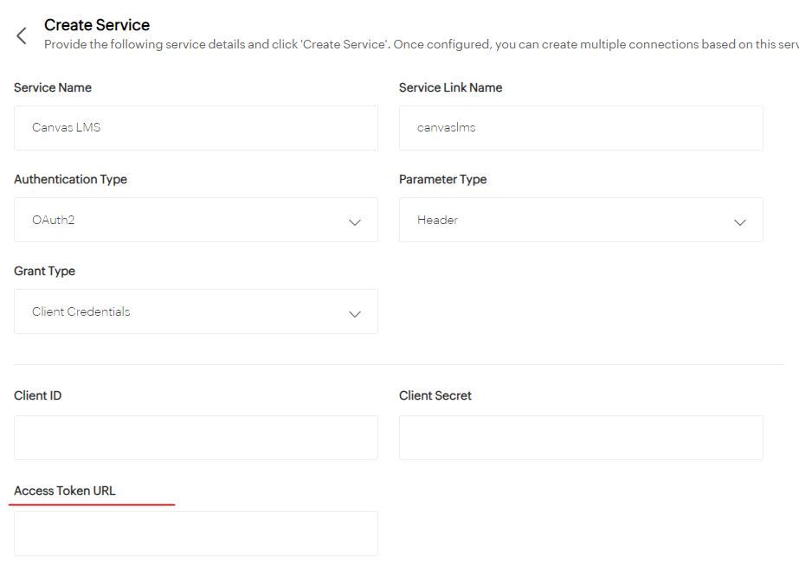
Task: Click the Access Token URL input field
Action: (196, 534)
